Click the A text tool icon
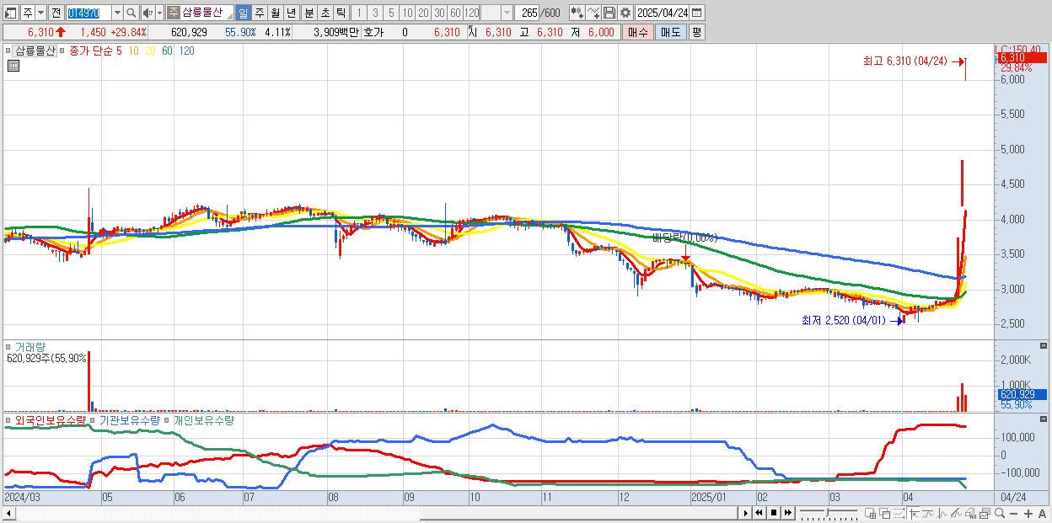Screen dimensions: 1052x523 1043,514
